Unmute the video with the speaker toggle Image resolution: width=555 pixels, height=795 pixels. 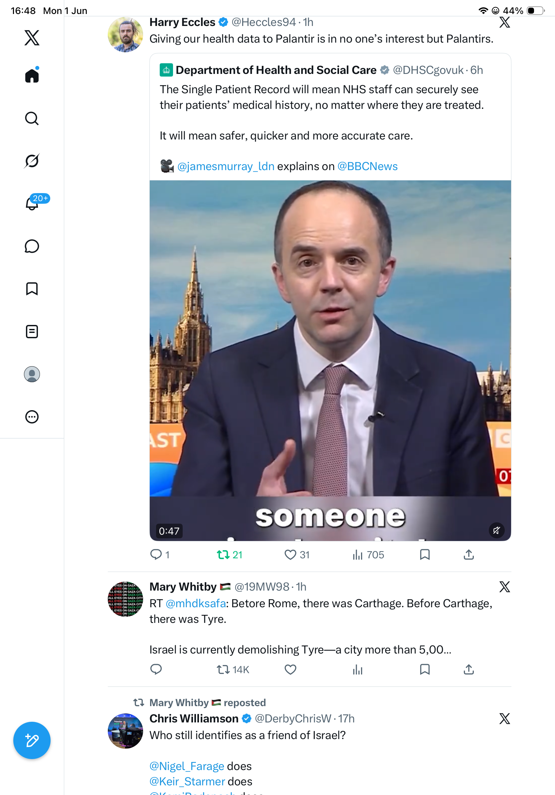pyautogui.click(x=496, y=530)
